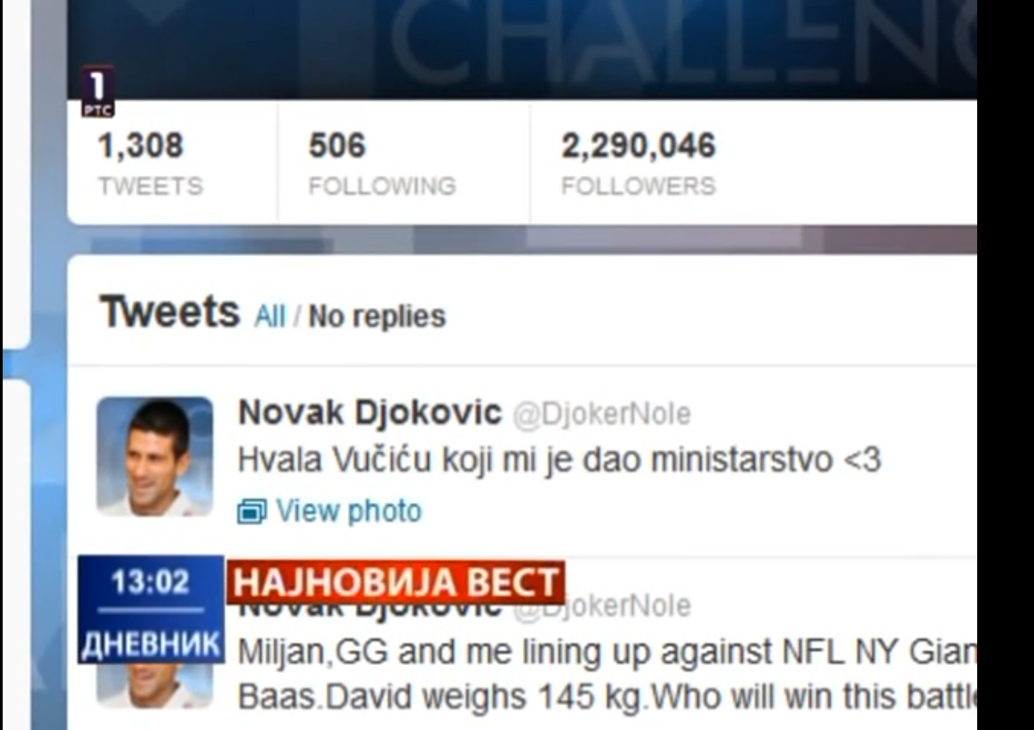Click the CHALLENGE header banner image

tap(522, 49)
